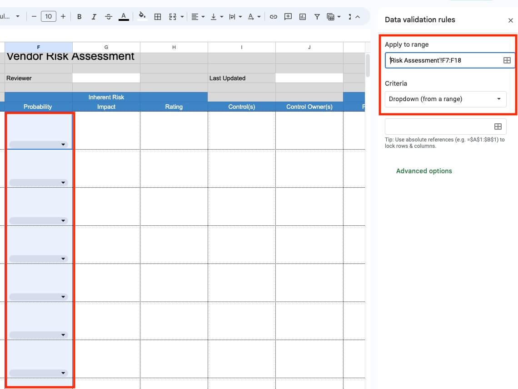The image size is (518, 389).
Task: Expand Advanced options
Action: click(x=424, y=171)
